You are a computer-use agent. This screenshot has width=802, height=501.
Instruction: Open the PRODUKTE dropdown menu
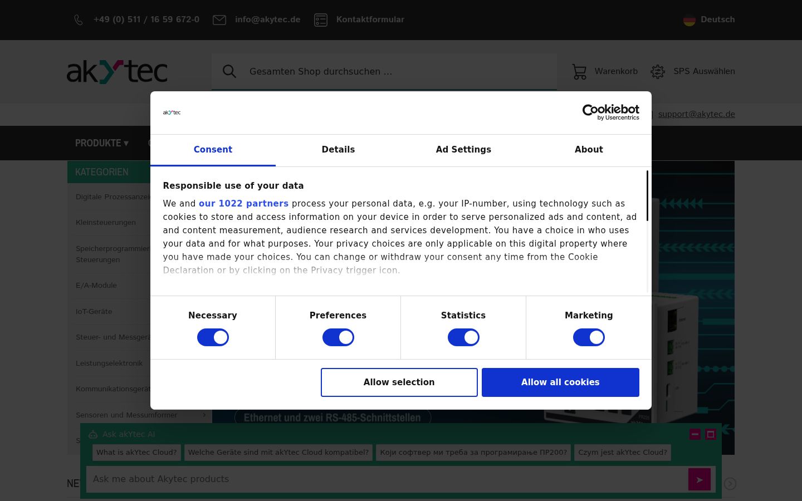[x=102, y=143]
